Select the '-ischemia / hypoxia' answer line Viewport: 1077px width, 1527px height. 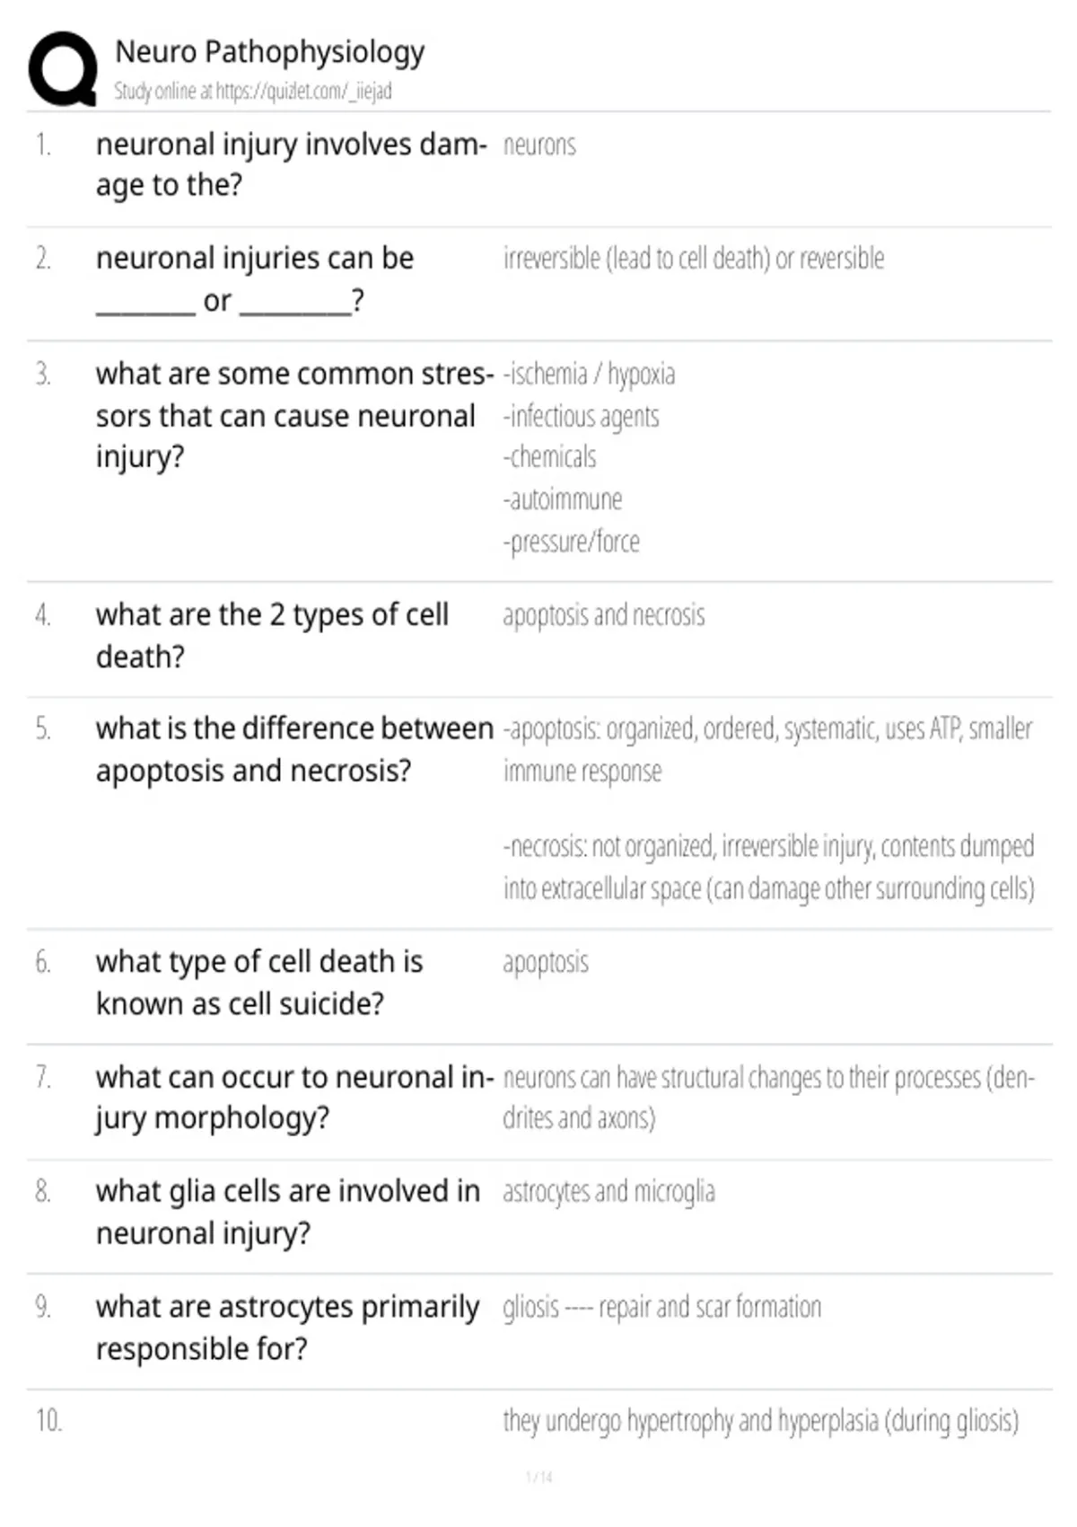(589, 374)
